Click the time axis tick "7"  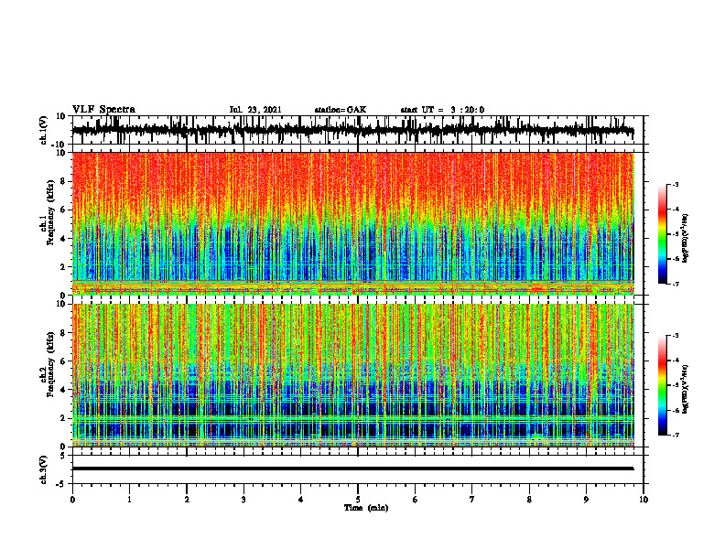[x=472, y=500]
